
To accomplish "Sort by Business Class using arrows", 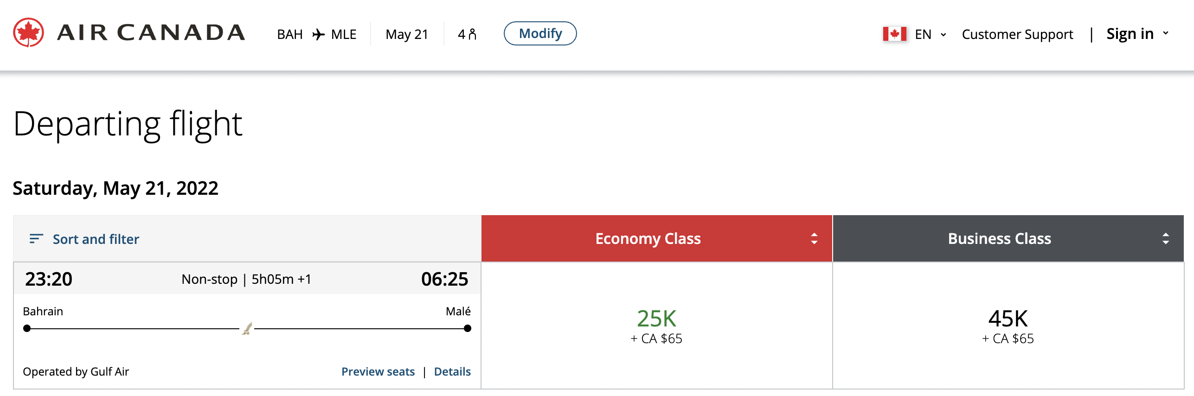I will click(1165, 239).
